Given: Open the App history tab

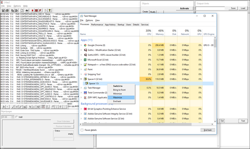Looking at the screenshot, I should click(x=110, y=25).
